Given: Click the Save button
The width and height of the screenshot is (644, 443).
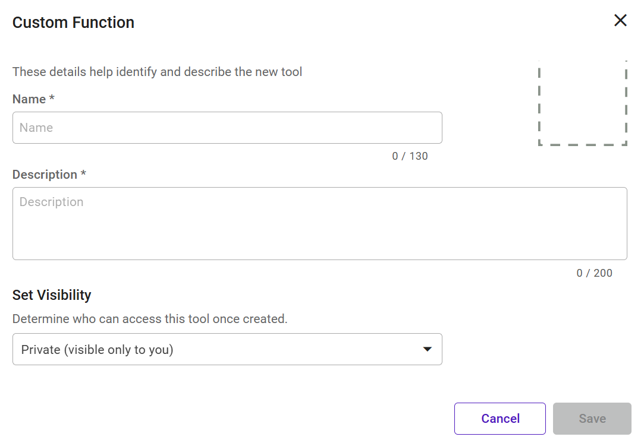Looking at the screenshot, I should click(x=592, y=419).
